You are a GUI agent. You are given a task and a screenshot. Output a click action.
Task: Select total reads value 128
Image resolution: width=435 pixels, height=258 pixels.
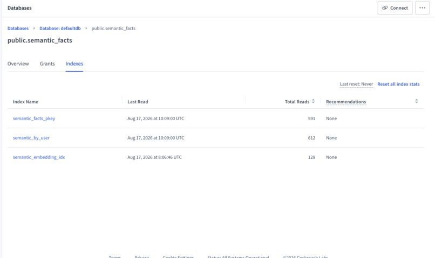pos(311,157)
